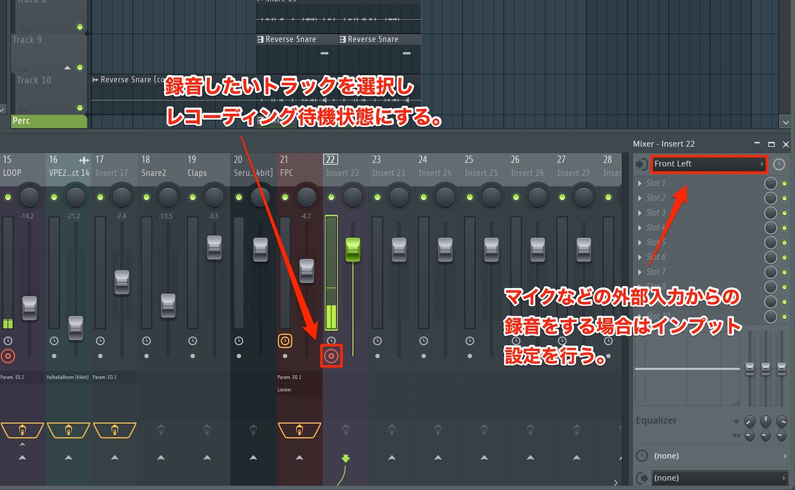Screen dimensions: 795x490
Task: Mute mixer track 15 LOOP with green LED
Action: [8, 197]
